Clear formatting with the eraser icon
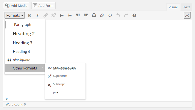Viewport: 195px width, 110px height. (x=102, y=16)
